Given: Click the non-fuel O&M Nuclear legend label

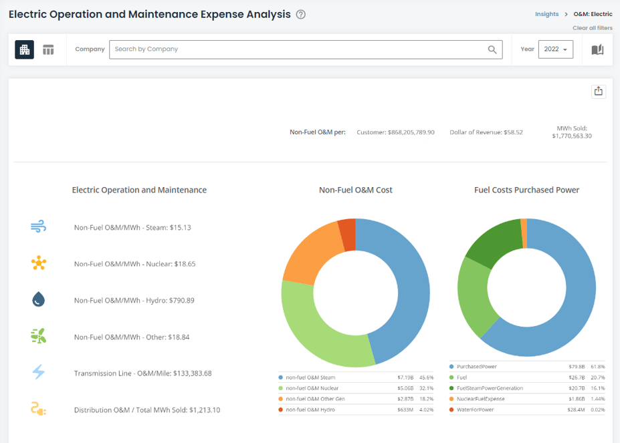Looking at the screenshot, I should [312, 388].
